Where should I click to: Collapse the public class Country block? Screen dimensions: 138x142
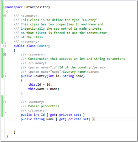pyautogui.click(x=4, y=46)
